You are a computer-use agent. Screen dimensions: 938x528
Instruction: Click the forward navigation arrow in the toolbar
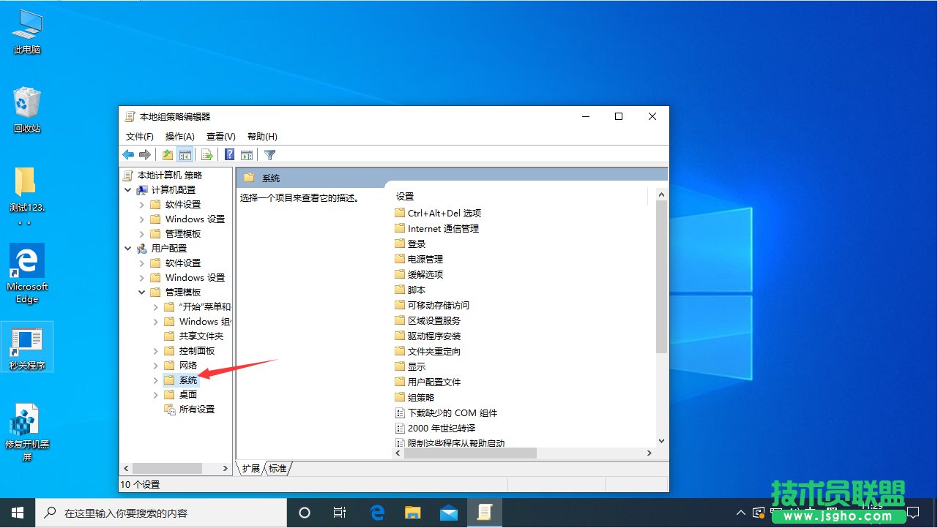tap(145, 154)
